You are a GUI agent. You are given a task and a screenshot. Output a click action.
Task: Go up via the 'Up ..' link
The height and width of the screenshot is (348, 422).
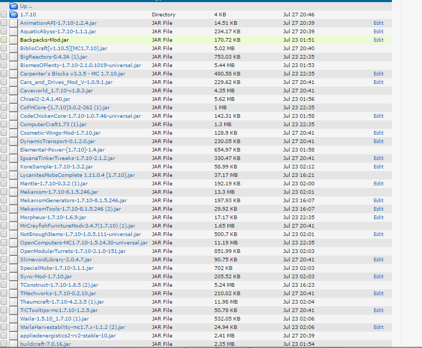coord(26,6)
